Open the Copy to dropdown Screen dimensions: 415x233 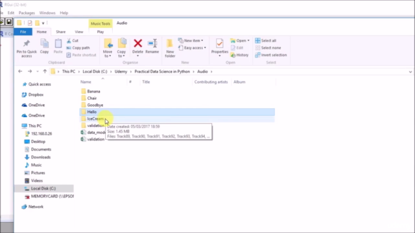pyautogui.click(x=121, y=48)
